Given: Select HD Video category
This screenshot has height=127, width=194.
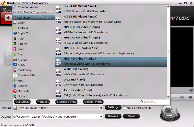Looking at the screenshot, I should tap(33, 18).
